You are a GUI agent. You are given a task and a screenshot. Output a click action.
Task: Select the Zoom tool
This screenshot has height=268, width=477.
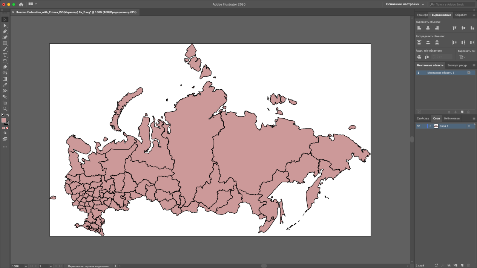5,109
